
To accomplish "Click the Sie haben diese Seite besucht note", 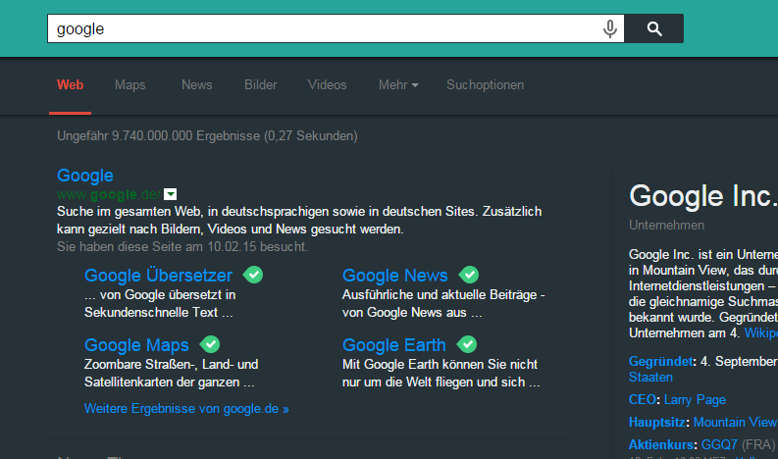I will (182, 246).
